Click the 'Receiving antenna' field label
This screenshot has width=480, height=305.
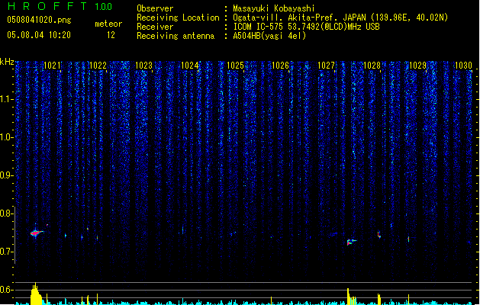coord(176,36)
